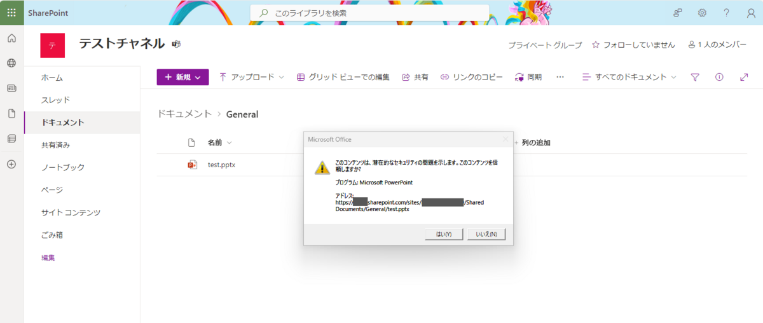Click the 共有 toolbar command

(x=415, y=77)
